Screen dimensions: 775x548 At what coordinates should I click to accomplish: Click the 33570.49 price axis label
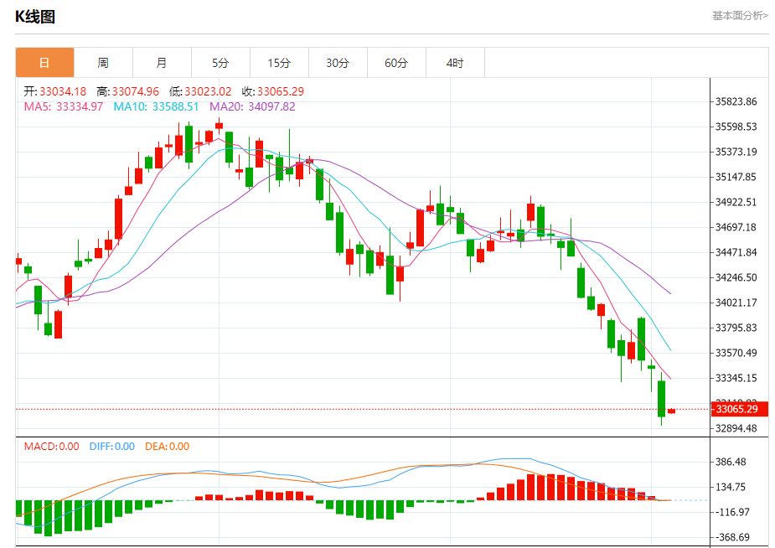(x=736, y=353)
